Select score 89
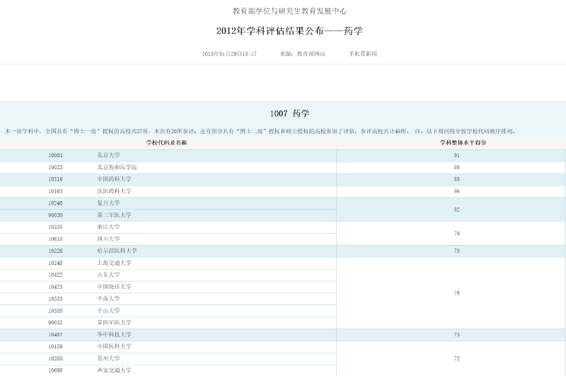 pyautogui.click(x=456, y=167)
